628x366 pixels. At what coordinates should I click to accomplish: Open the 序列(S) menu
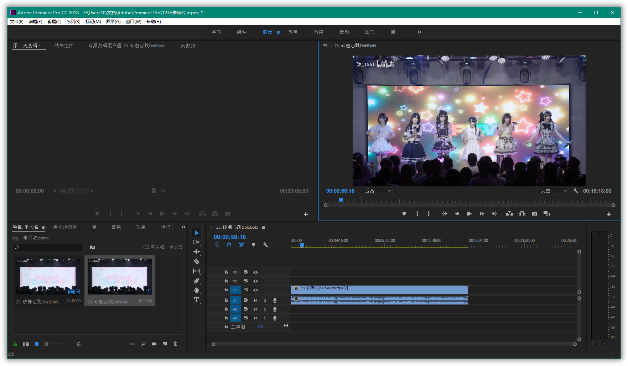tap(73, 22)
